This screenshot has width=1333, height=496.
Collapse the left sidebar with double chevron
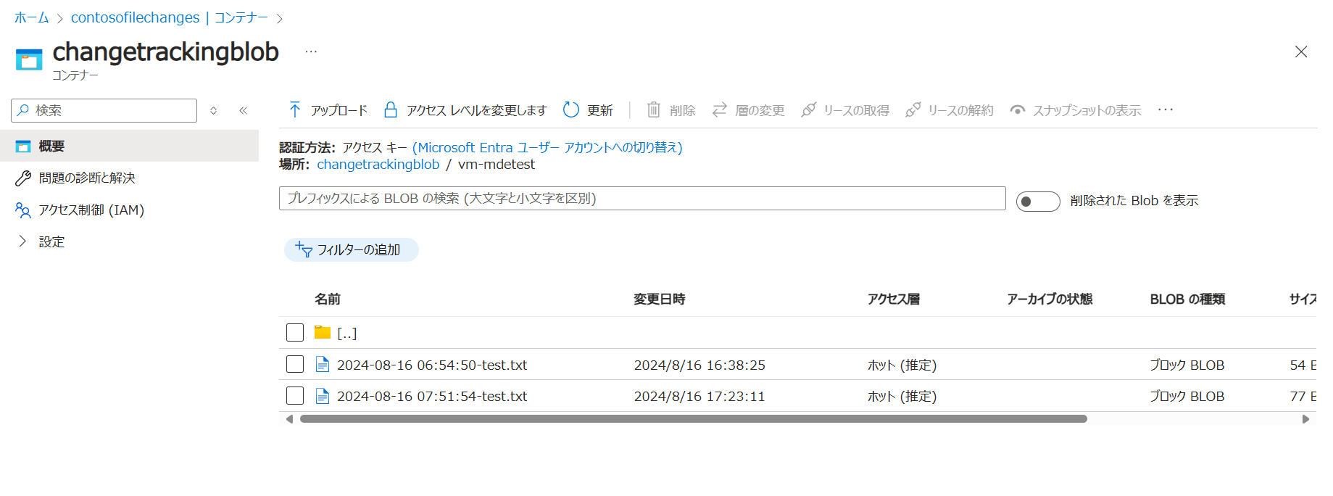[244, 110]
